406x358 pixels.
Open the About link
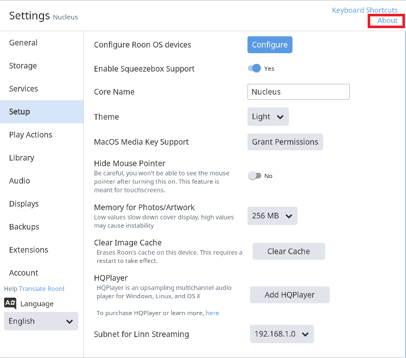click(x=387, y=20)
